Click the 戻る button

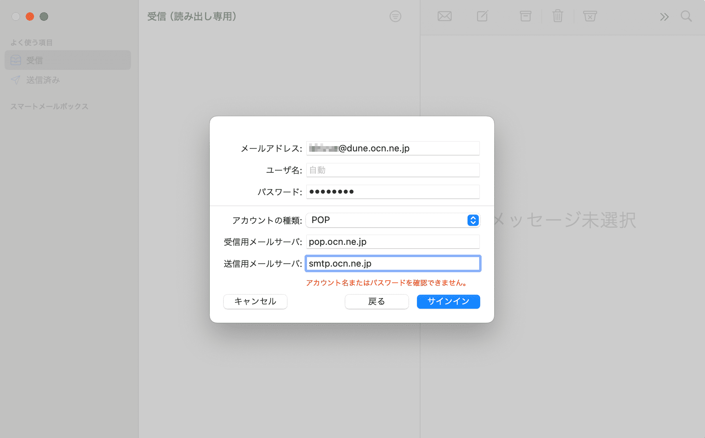click(x=377, y=301)
